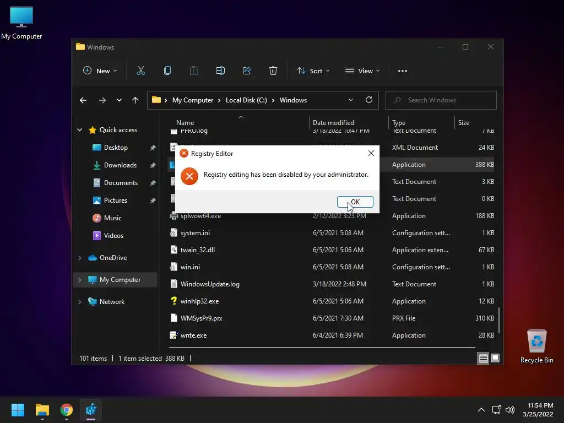Click the Cut scissors icon in toolbar
This screenshot has height=423, width=564.
click(x=140, y=70)
